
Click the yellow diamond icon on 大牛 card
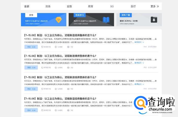point(58,20)
